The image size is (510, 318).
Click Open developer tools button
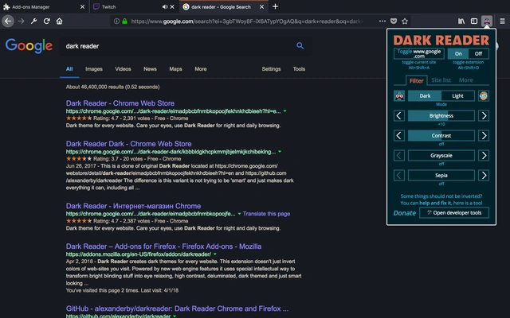pos(454,212)
